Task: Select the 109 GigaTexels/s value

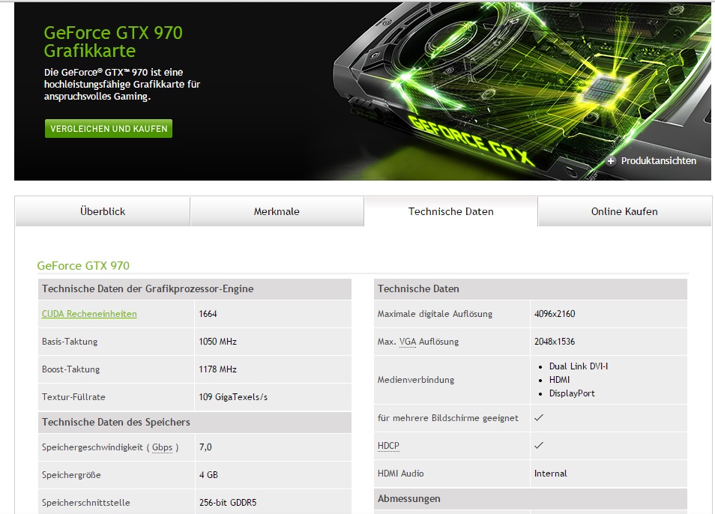Action: (234, 397)
